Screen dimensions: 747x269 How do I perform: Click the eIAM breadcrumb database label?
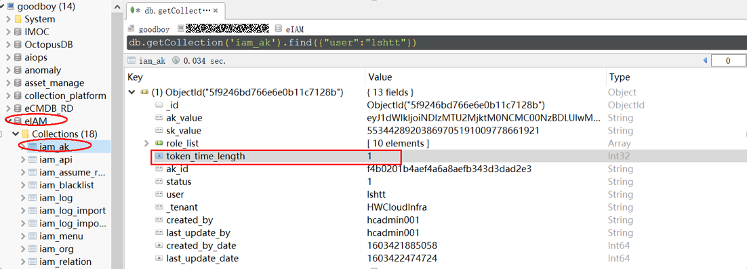tap(295, 30)
